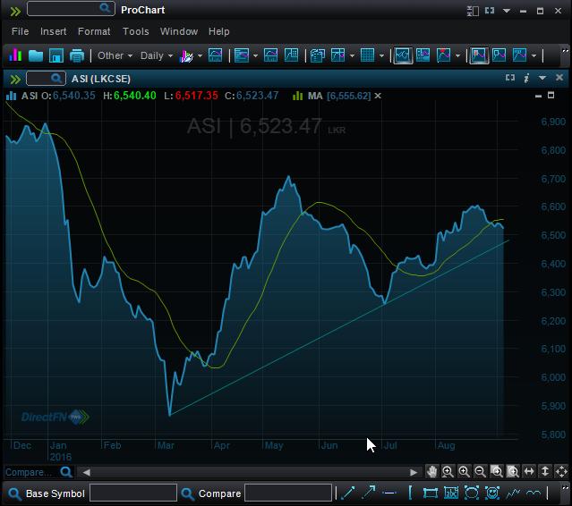Click the four-way arrow move icon
Image resolution: width=572 pixels, height=506 pixels.
click(561, 472)
